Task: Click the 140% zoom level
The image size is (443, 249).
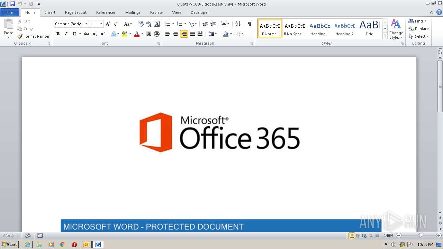Action: point(388,236)
